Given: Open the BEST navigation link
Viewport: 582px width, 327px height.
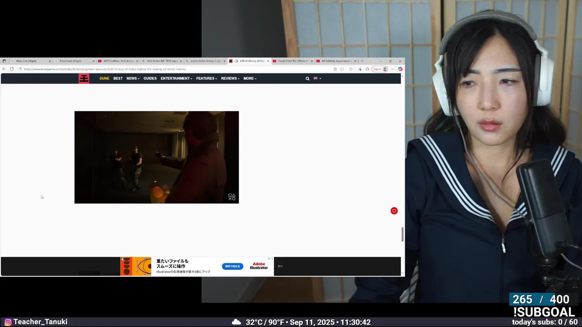Looking at the screenshot, I should [x=118, y=79].
